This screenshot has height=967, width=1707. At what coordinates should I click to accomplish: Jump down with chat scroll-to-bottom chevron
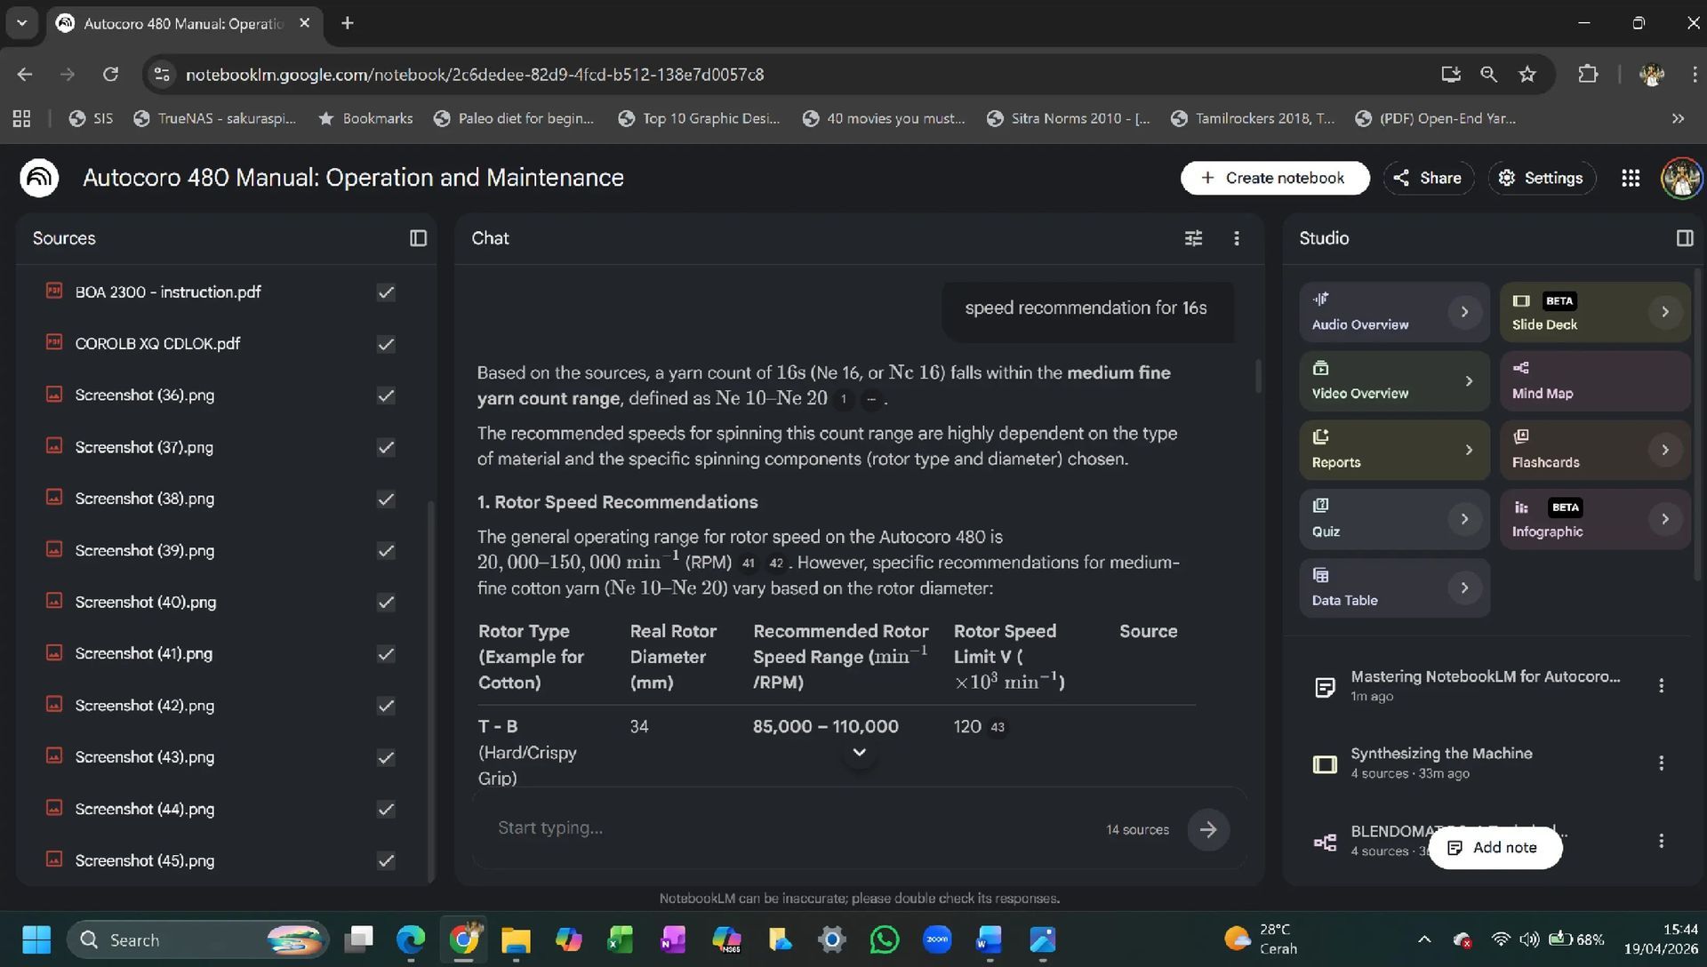pos(859,753)
